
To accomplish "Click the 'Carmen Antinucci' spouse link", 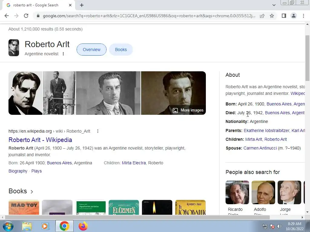I will (x=260, y=148).
